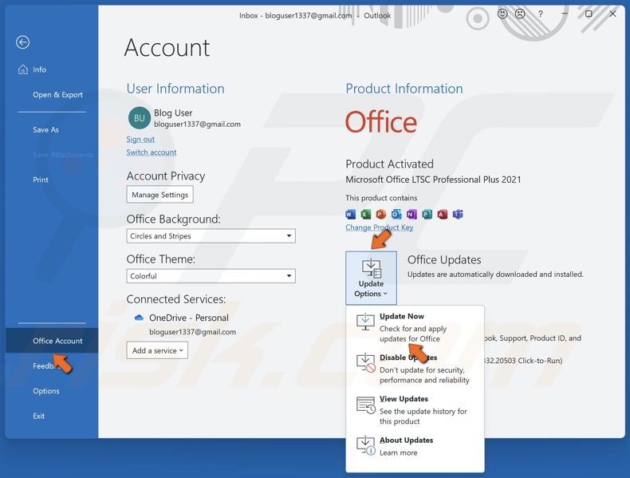Click the OneNote app icon

pyautogui.click(x=411, y=215)
